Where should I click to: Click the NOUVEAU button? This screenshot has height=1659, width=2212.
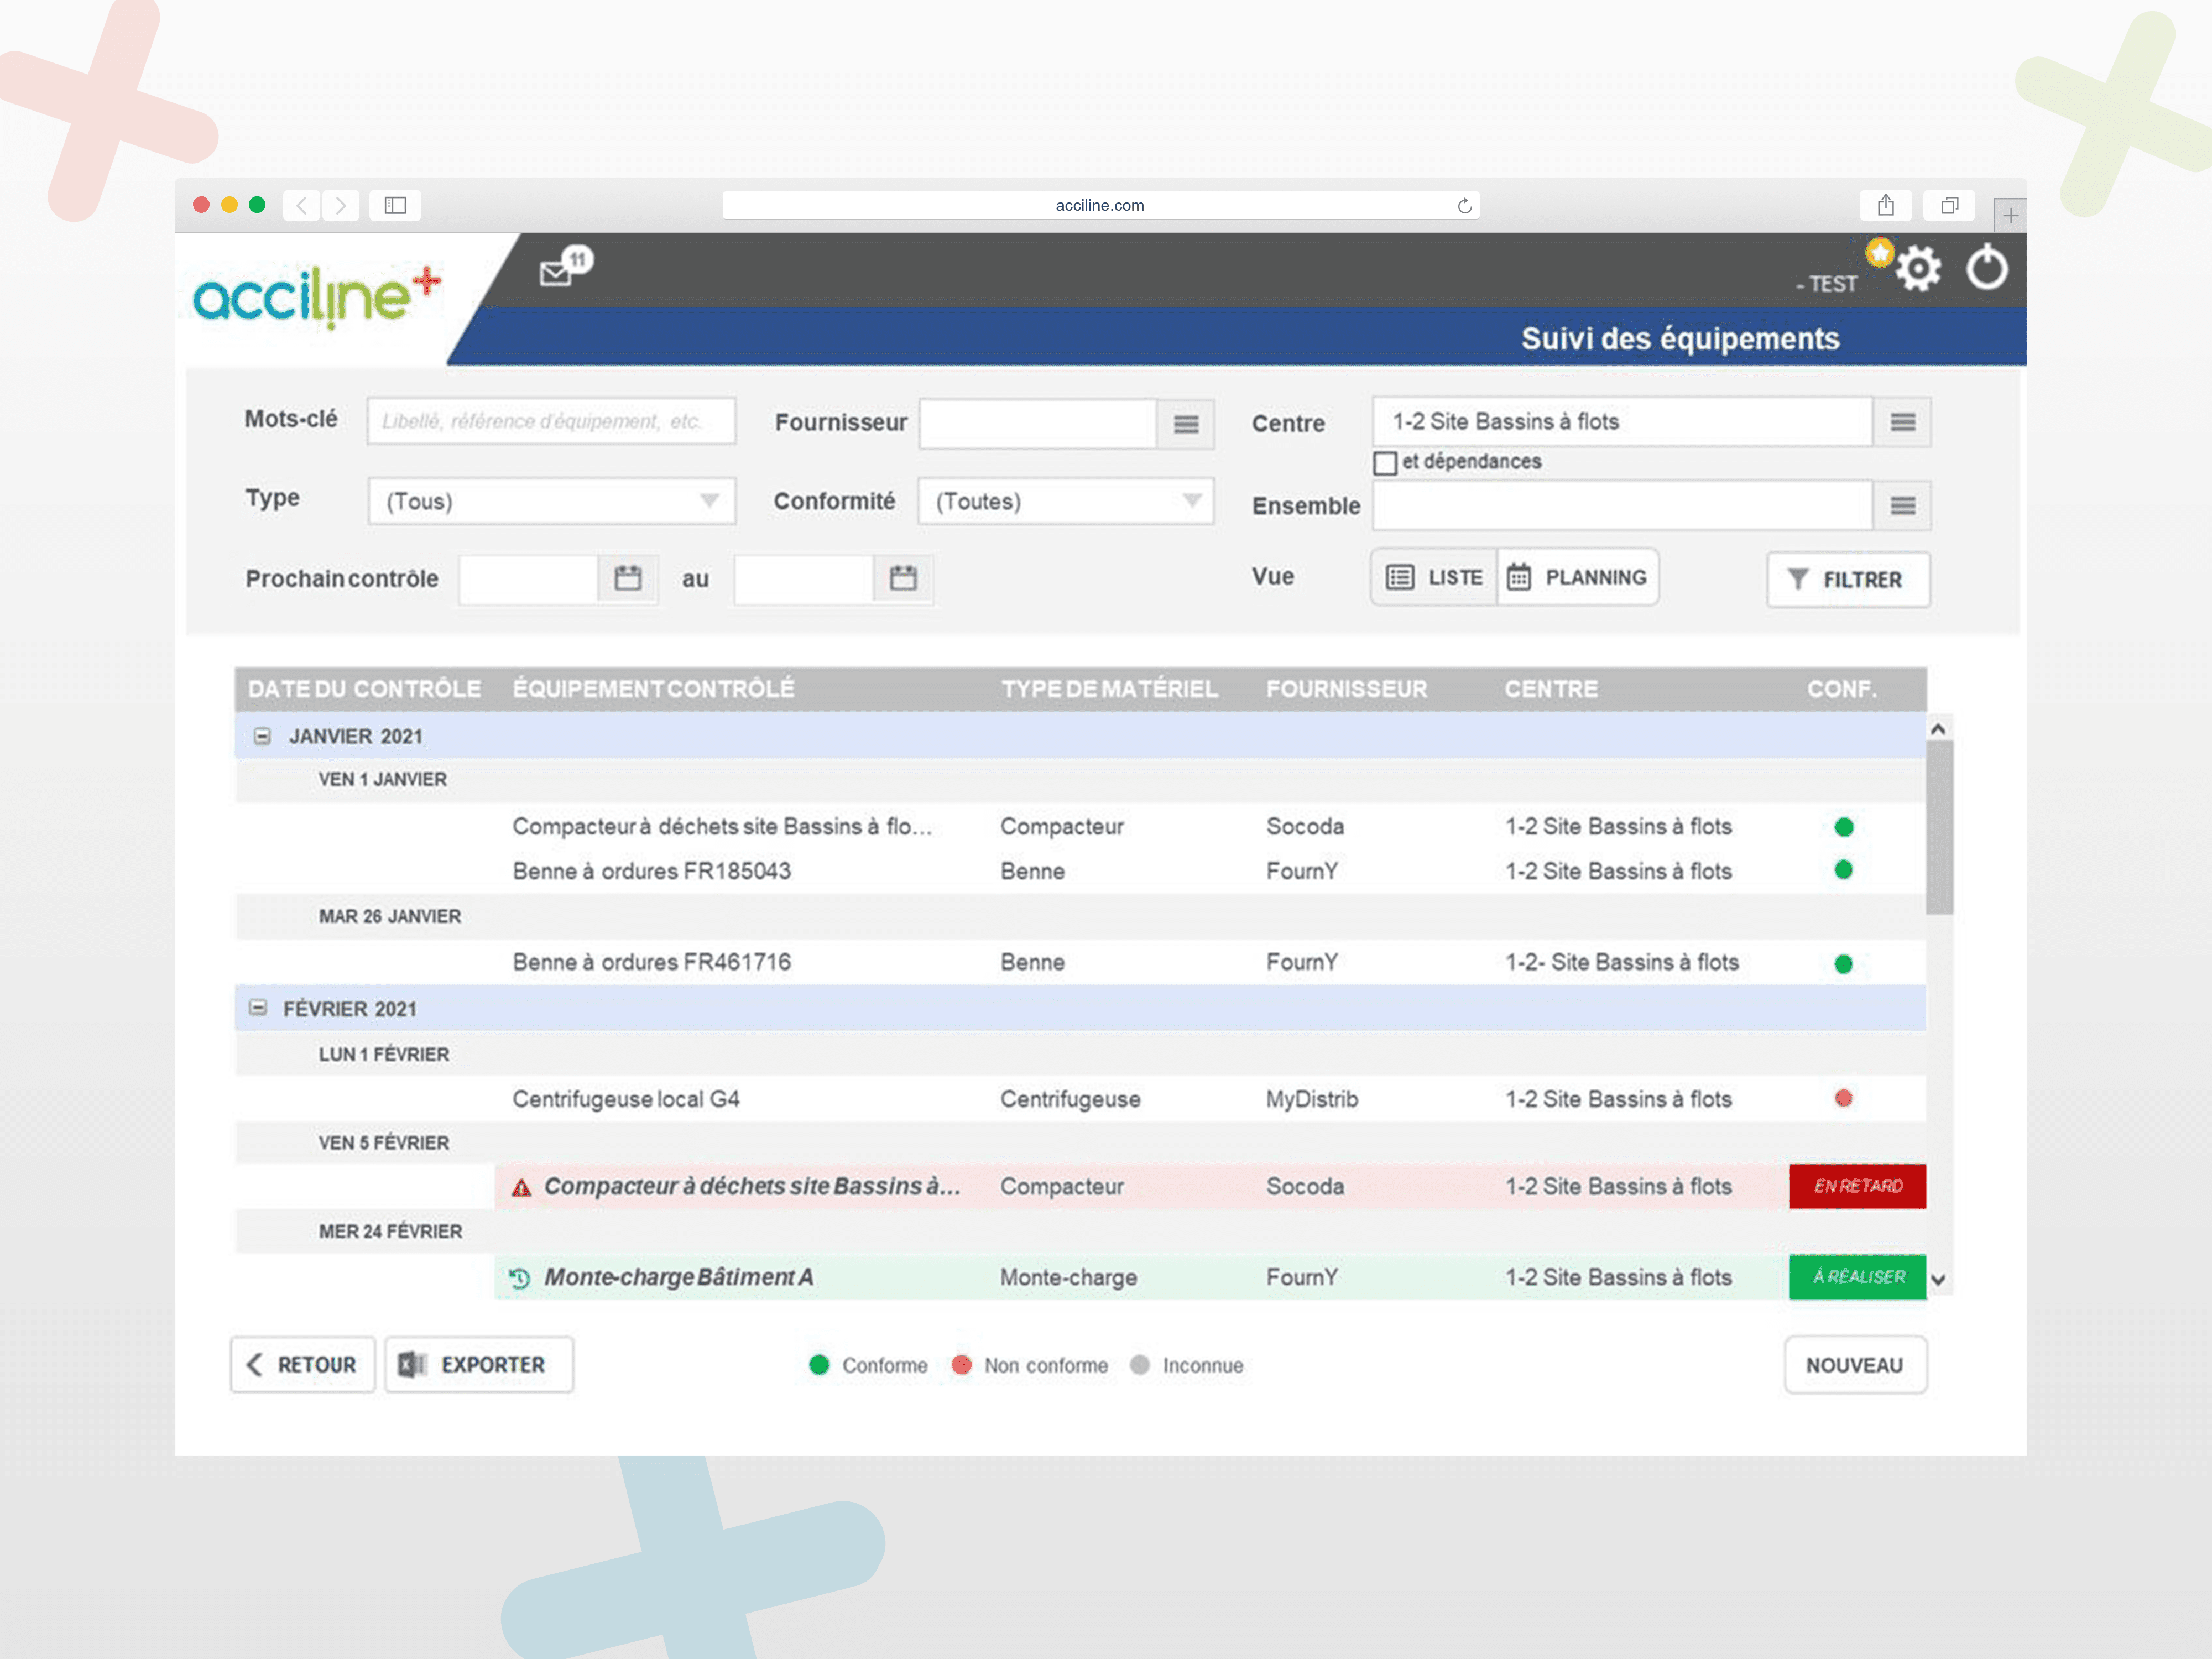(x=1855, y=1365)
